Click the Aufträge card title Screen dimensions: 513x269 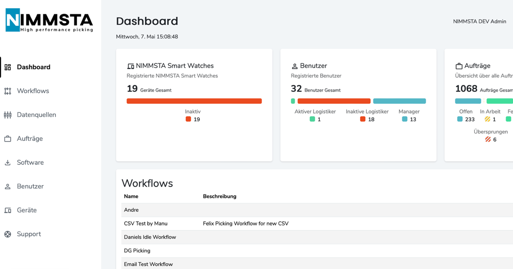(x=477, y=66)
